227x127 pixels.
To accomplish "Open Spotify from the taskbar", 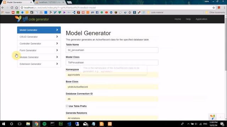I will pos(44,124).
